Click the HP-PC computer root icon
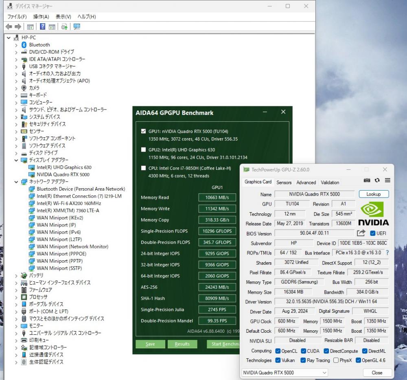This screenshot has height=380, width=407. pyautogui.click(x=16, y=37)
